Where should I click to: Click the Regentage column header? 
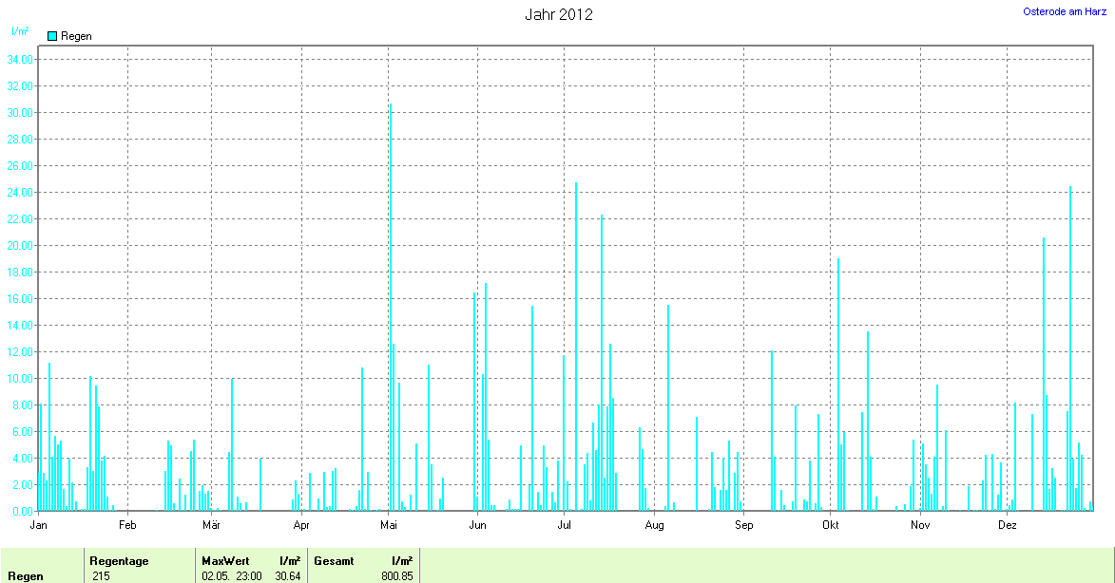[x=119, y=561]
